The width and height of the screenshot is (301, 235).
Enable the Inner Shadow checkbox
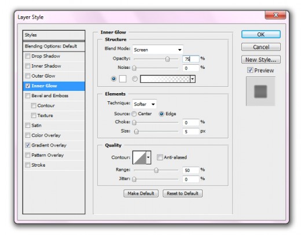(x=28, y=66)
